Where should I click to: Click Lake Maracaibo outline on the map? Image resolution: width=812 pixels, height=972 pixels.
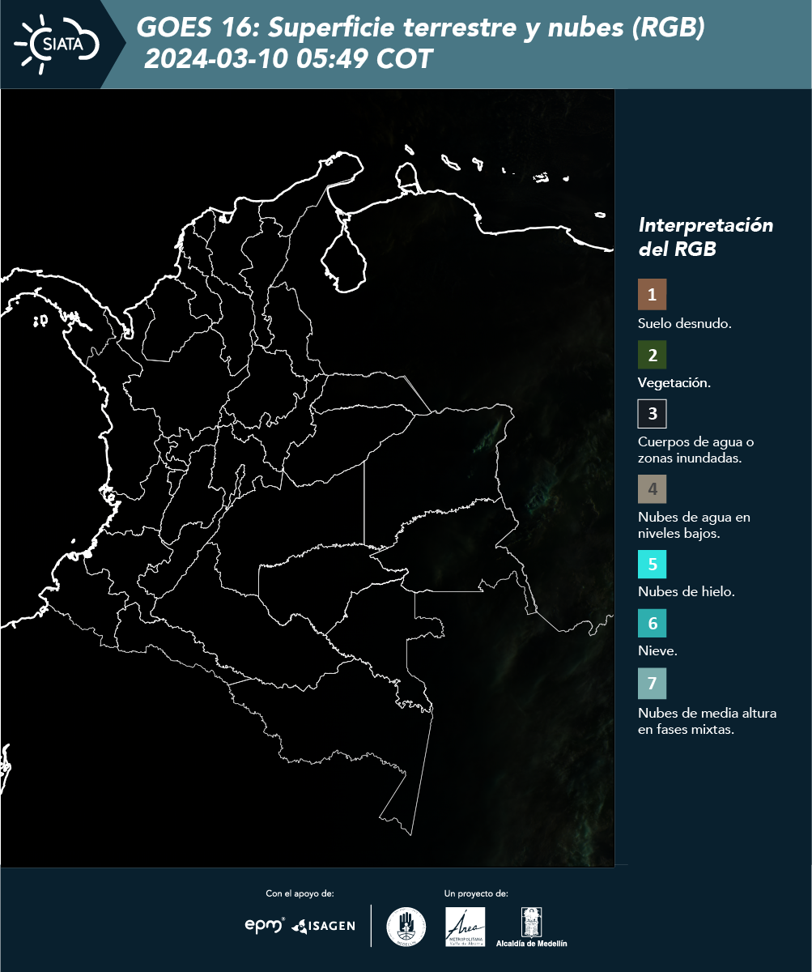pyautogui.click(x=345, y=252)
